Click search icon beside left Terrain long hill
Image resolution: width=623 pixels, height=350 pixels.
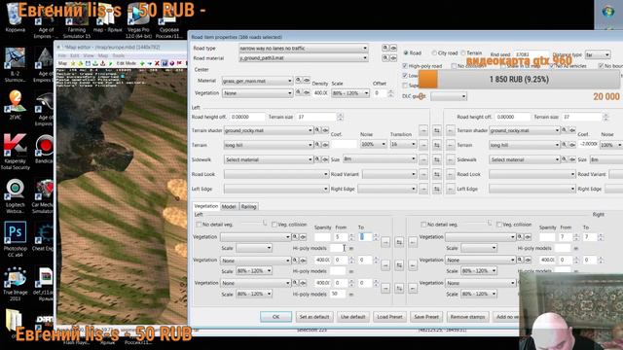click(x=317, y=145)
